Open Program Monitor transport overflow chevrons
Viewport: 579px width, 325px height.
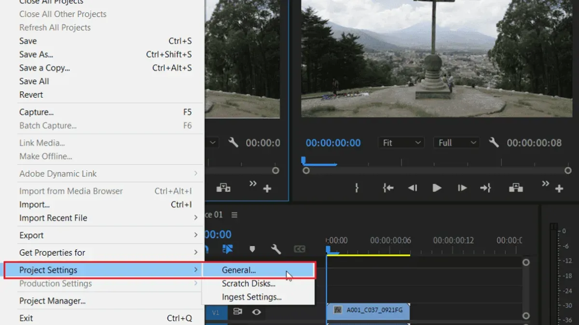pos(546,183)
